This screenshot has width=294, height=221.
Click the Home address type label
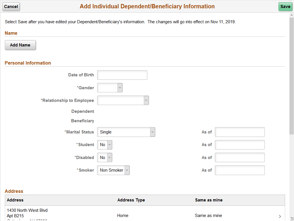123,215
